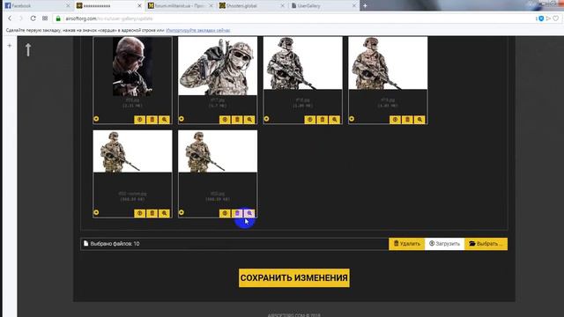
Task: Click the Загрузить button
Action: click(444, 244)
